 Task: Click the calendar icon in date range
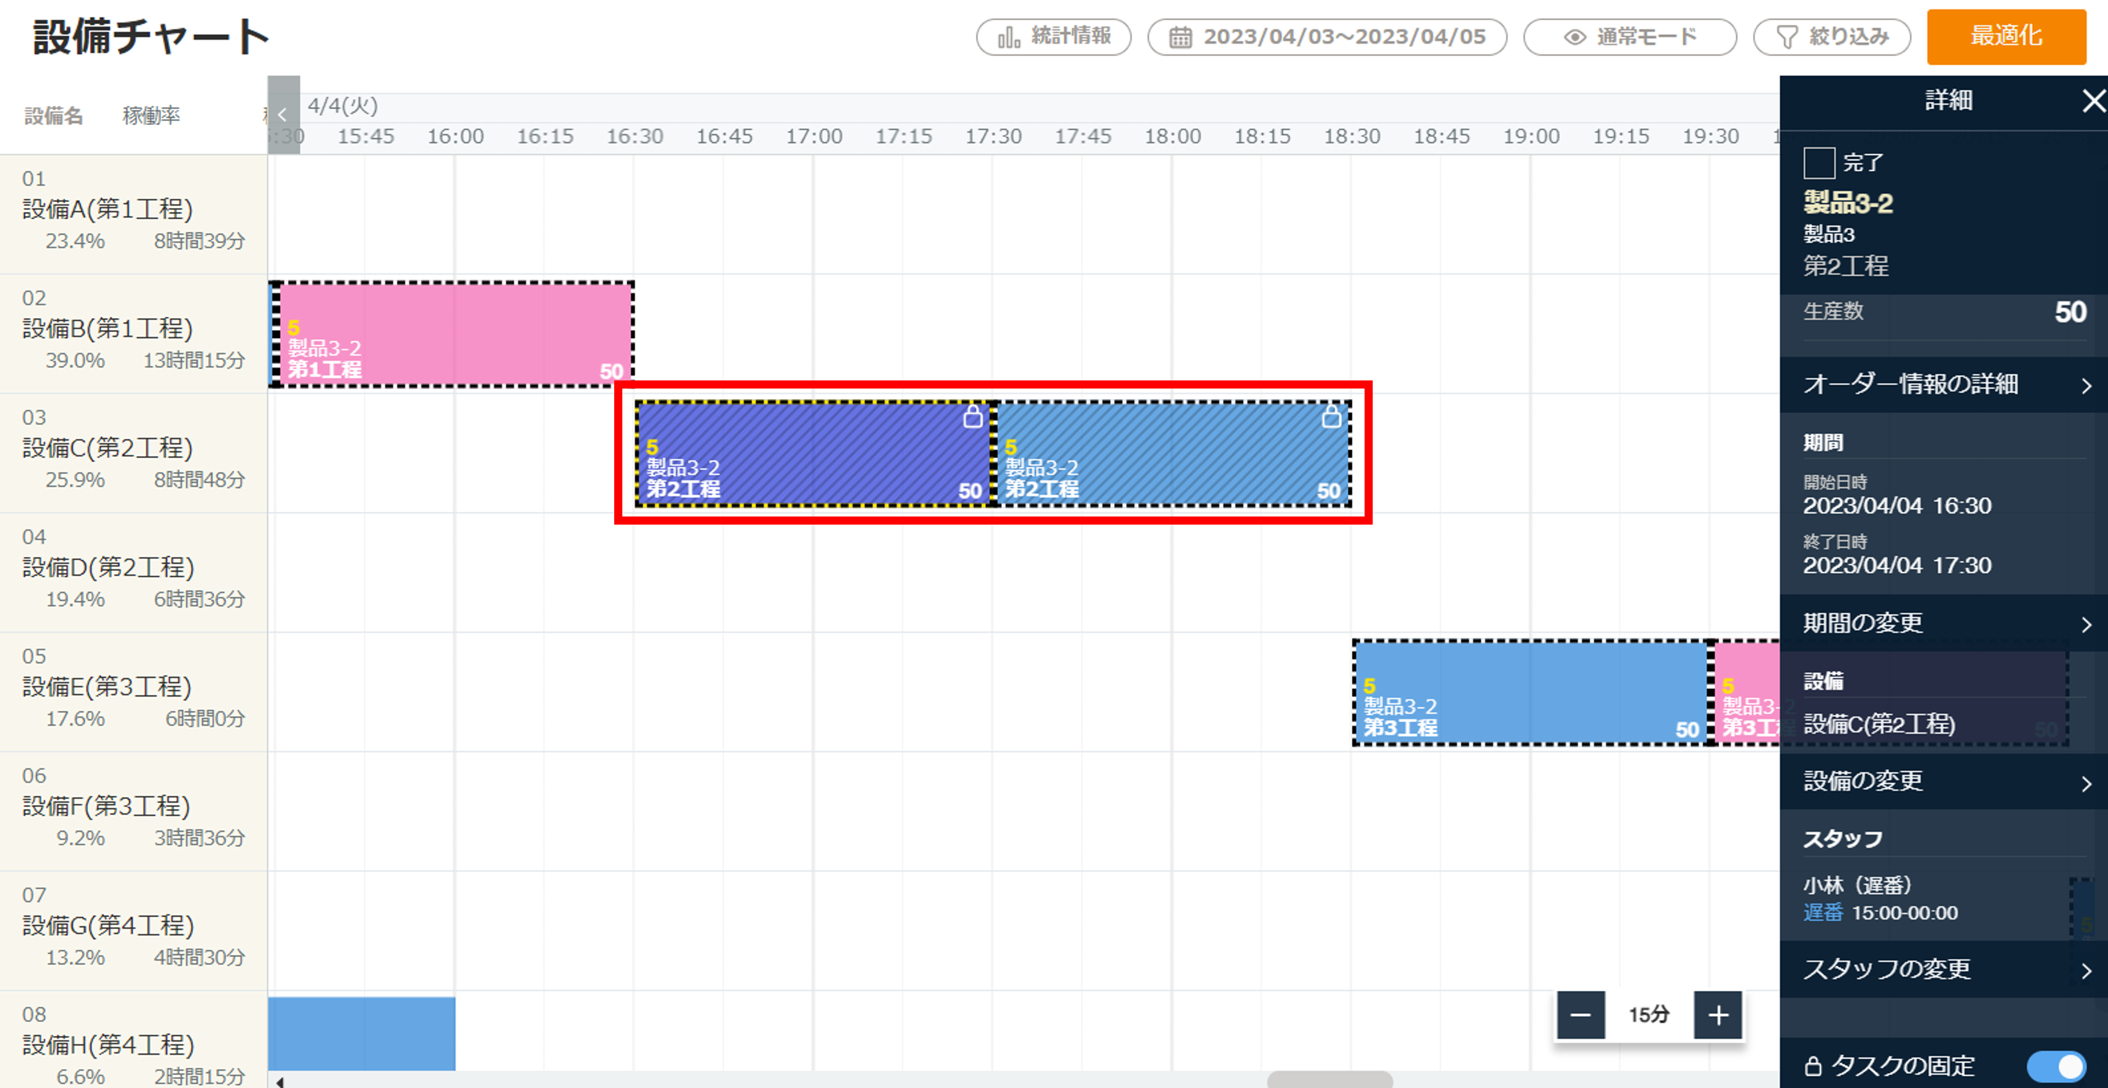[x=1180, y=37]
